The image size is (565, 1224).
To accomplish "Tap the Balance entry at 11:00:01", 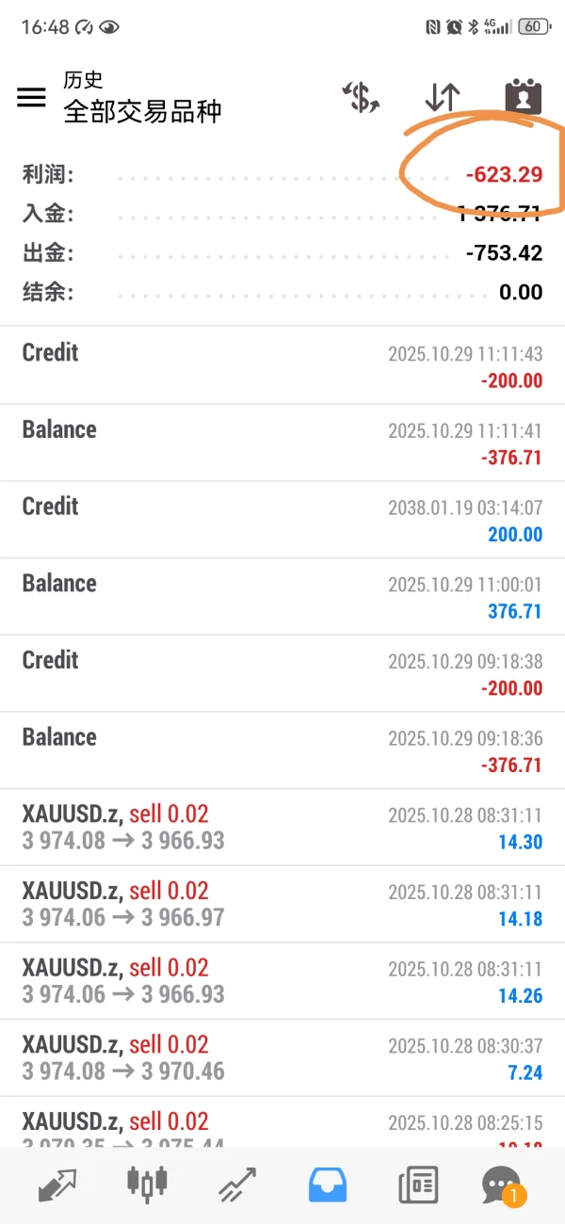I will 282,596.
